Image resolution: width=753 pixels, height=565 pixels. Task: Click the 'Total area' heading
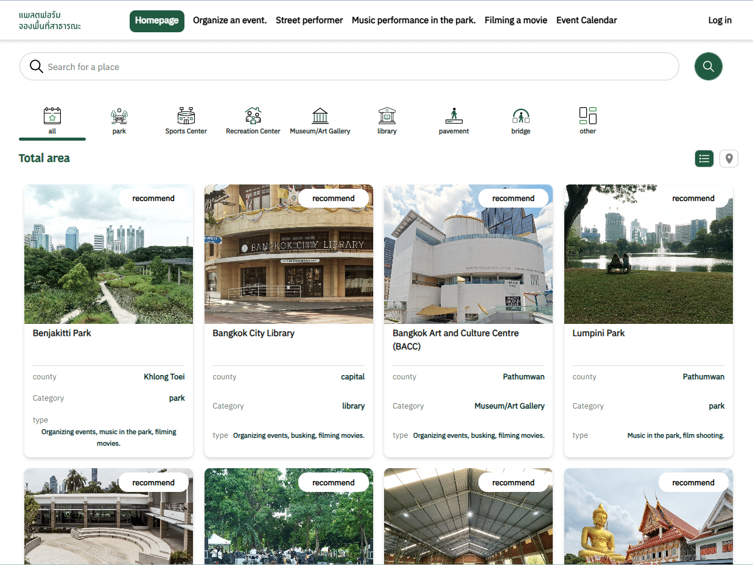tap(44, 158)
